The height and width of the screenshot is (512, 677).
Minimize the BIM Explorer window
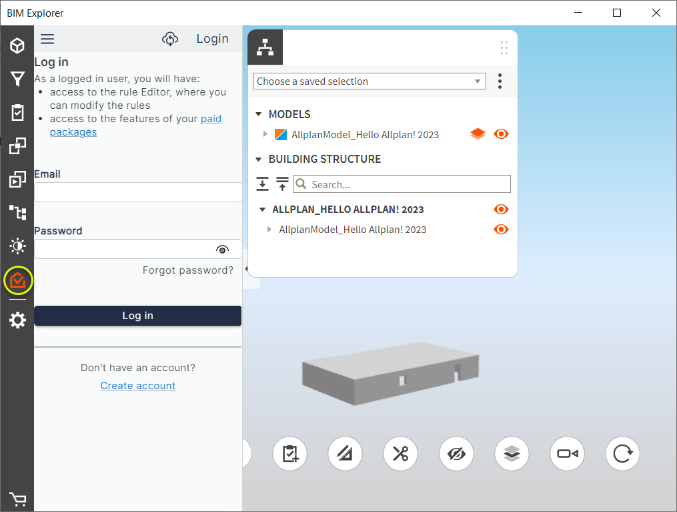[x=578, y=13]
